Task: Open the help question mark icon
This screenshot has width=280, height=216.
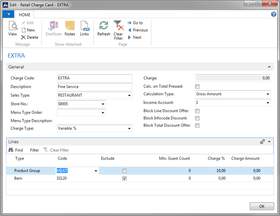Action: [273, 14]
